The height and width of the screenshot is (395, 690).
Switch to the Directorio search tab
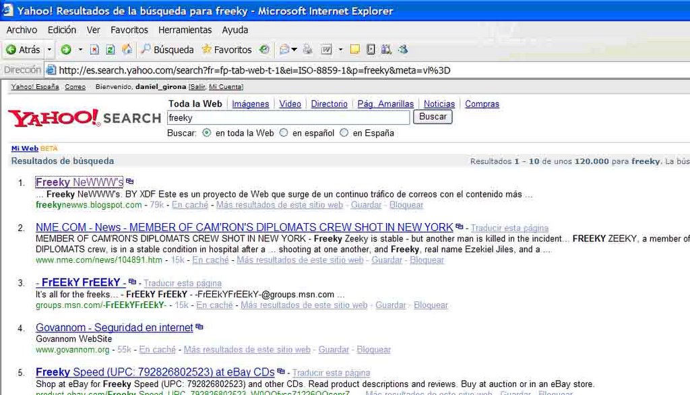329,104
